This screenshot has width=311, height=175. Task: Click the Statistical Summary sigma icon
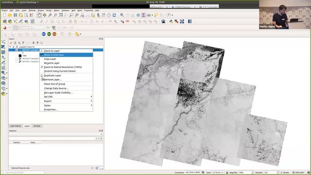point(143,15)
